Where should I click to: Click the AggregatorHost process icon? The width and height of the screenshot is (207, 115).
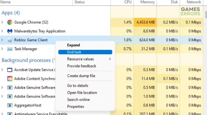point(10,105)
